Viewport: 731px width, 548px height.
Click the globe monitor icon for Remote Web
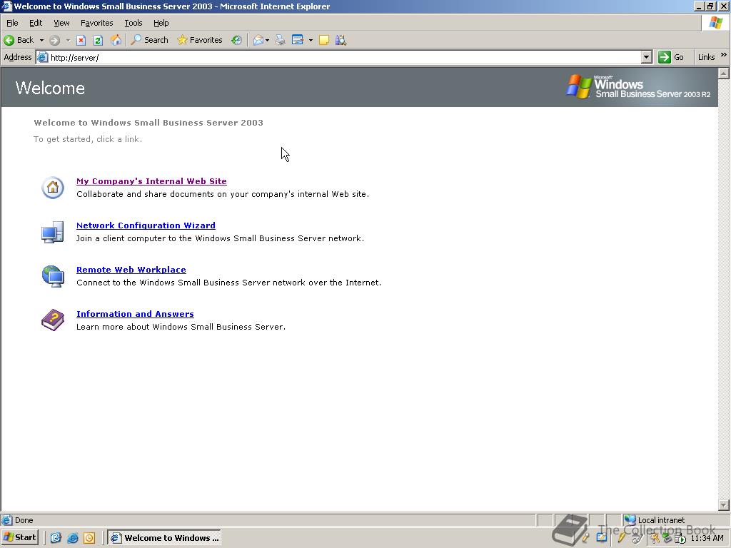pos(53,276)
